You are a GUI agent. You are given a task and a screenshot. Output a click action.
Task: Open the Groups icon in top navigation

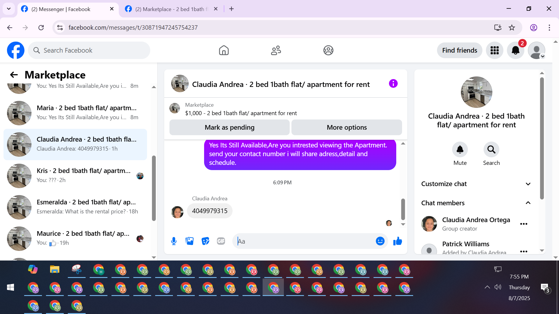(x=328, y=50)
